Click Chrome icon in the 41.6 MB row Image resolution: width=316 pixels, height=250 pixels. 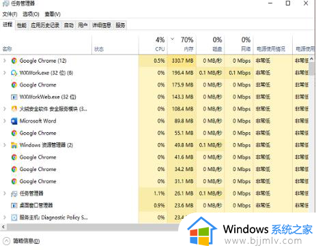(x=14, y=157)
